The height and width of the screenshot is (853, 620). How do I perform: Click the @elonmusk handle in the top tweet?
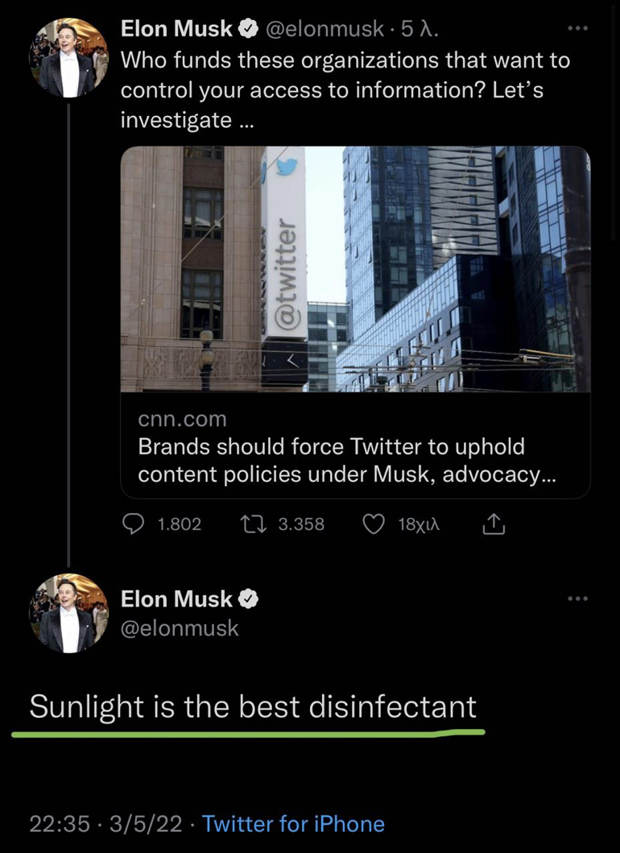pyautogui.click(x=324, y=29)
